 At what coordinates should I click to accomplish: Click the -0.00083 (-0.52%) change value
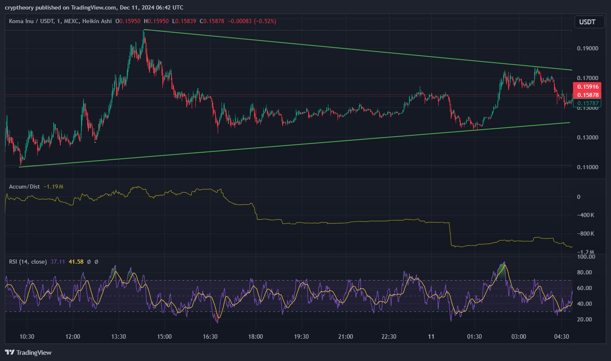pos(252,21)
